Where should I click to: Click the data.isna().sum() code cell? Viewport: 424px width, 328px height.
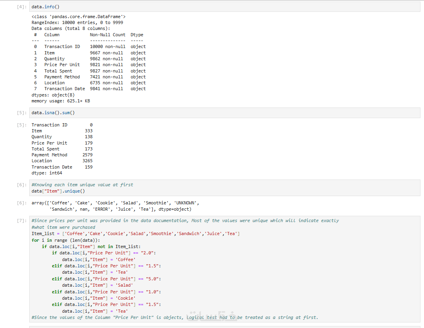[x=197, y=113]
